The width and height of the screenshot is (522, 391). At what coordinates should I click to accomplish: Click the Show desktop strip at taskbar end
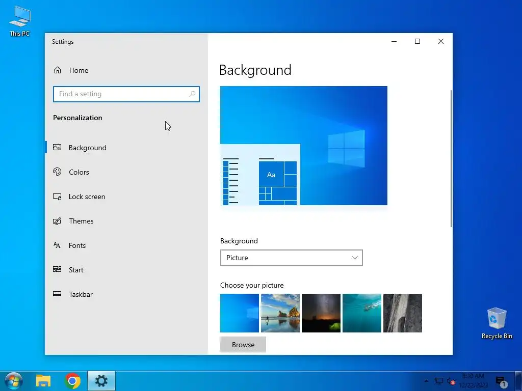518,381
